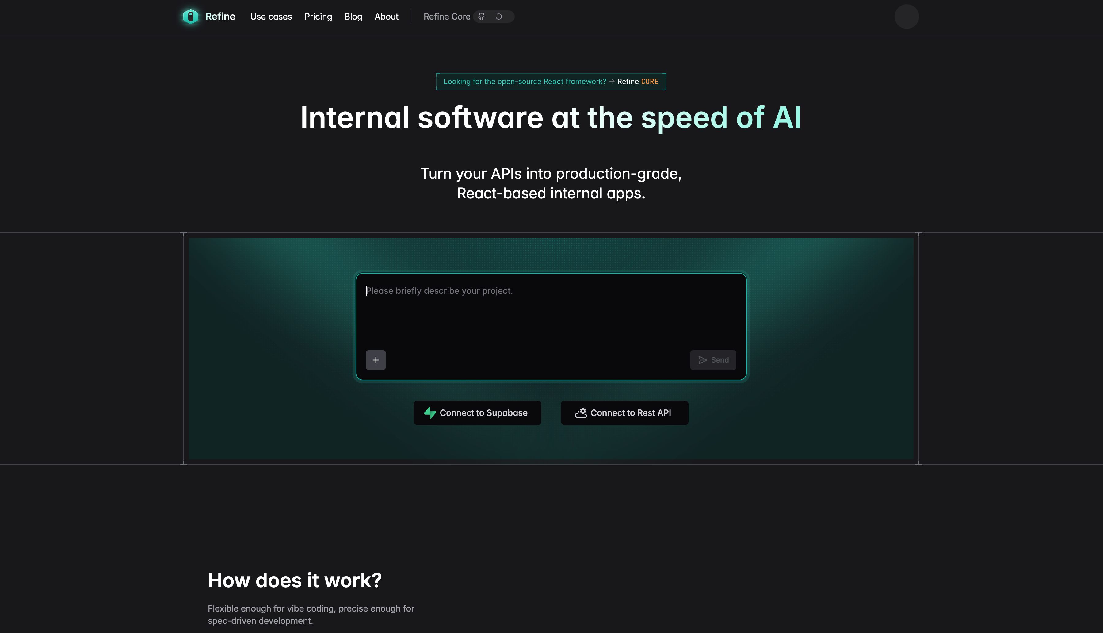Image resolution: width=1103 pixels, height=633 pixels.
Task: Send the project description
Action: 713,360
